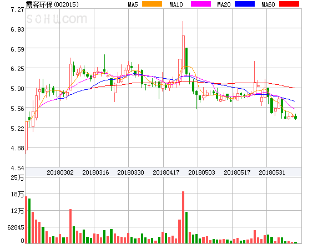
Task: Select the stock title 霞客环保(002015)
Action: coord(52,4)
